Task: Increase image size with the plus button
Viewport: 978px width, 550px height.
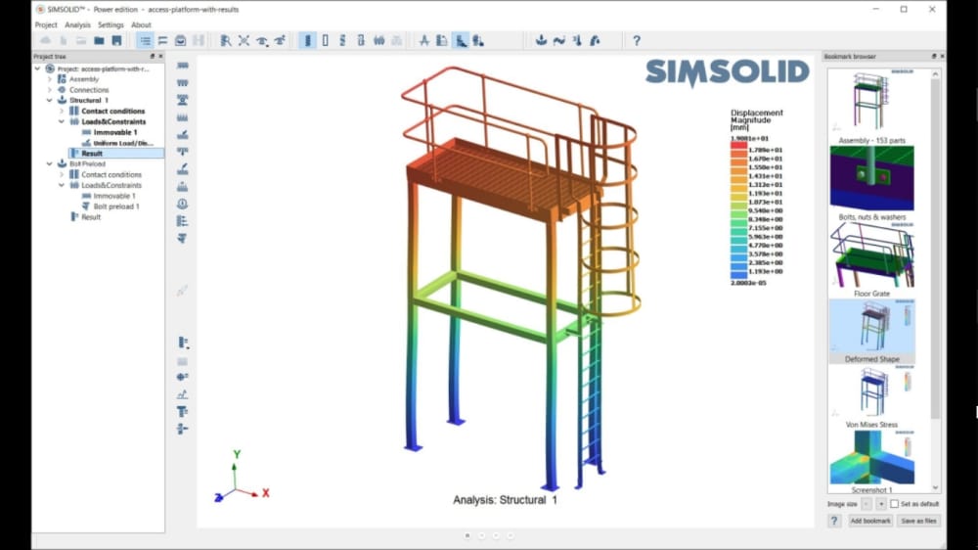Action: click(880, 503)
